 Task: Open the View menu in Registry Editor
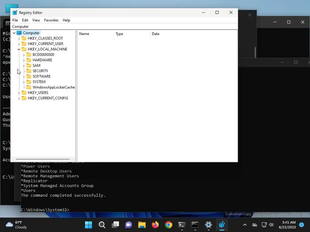(x=36, y=20)
